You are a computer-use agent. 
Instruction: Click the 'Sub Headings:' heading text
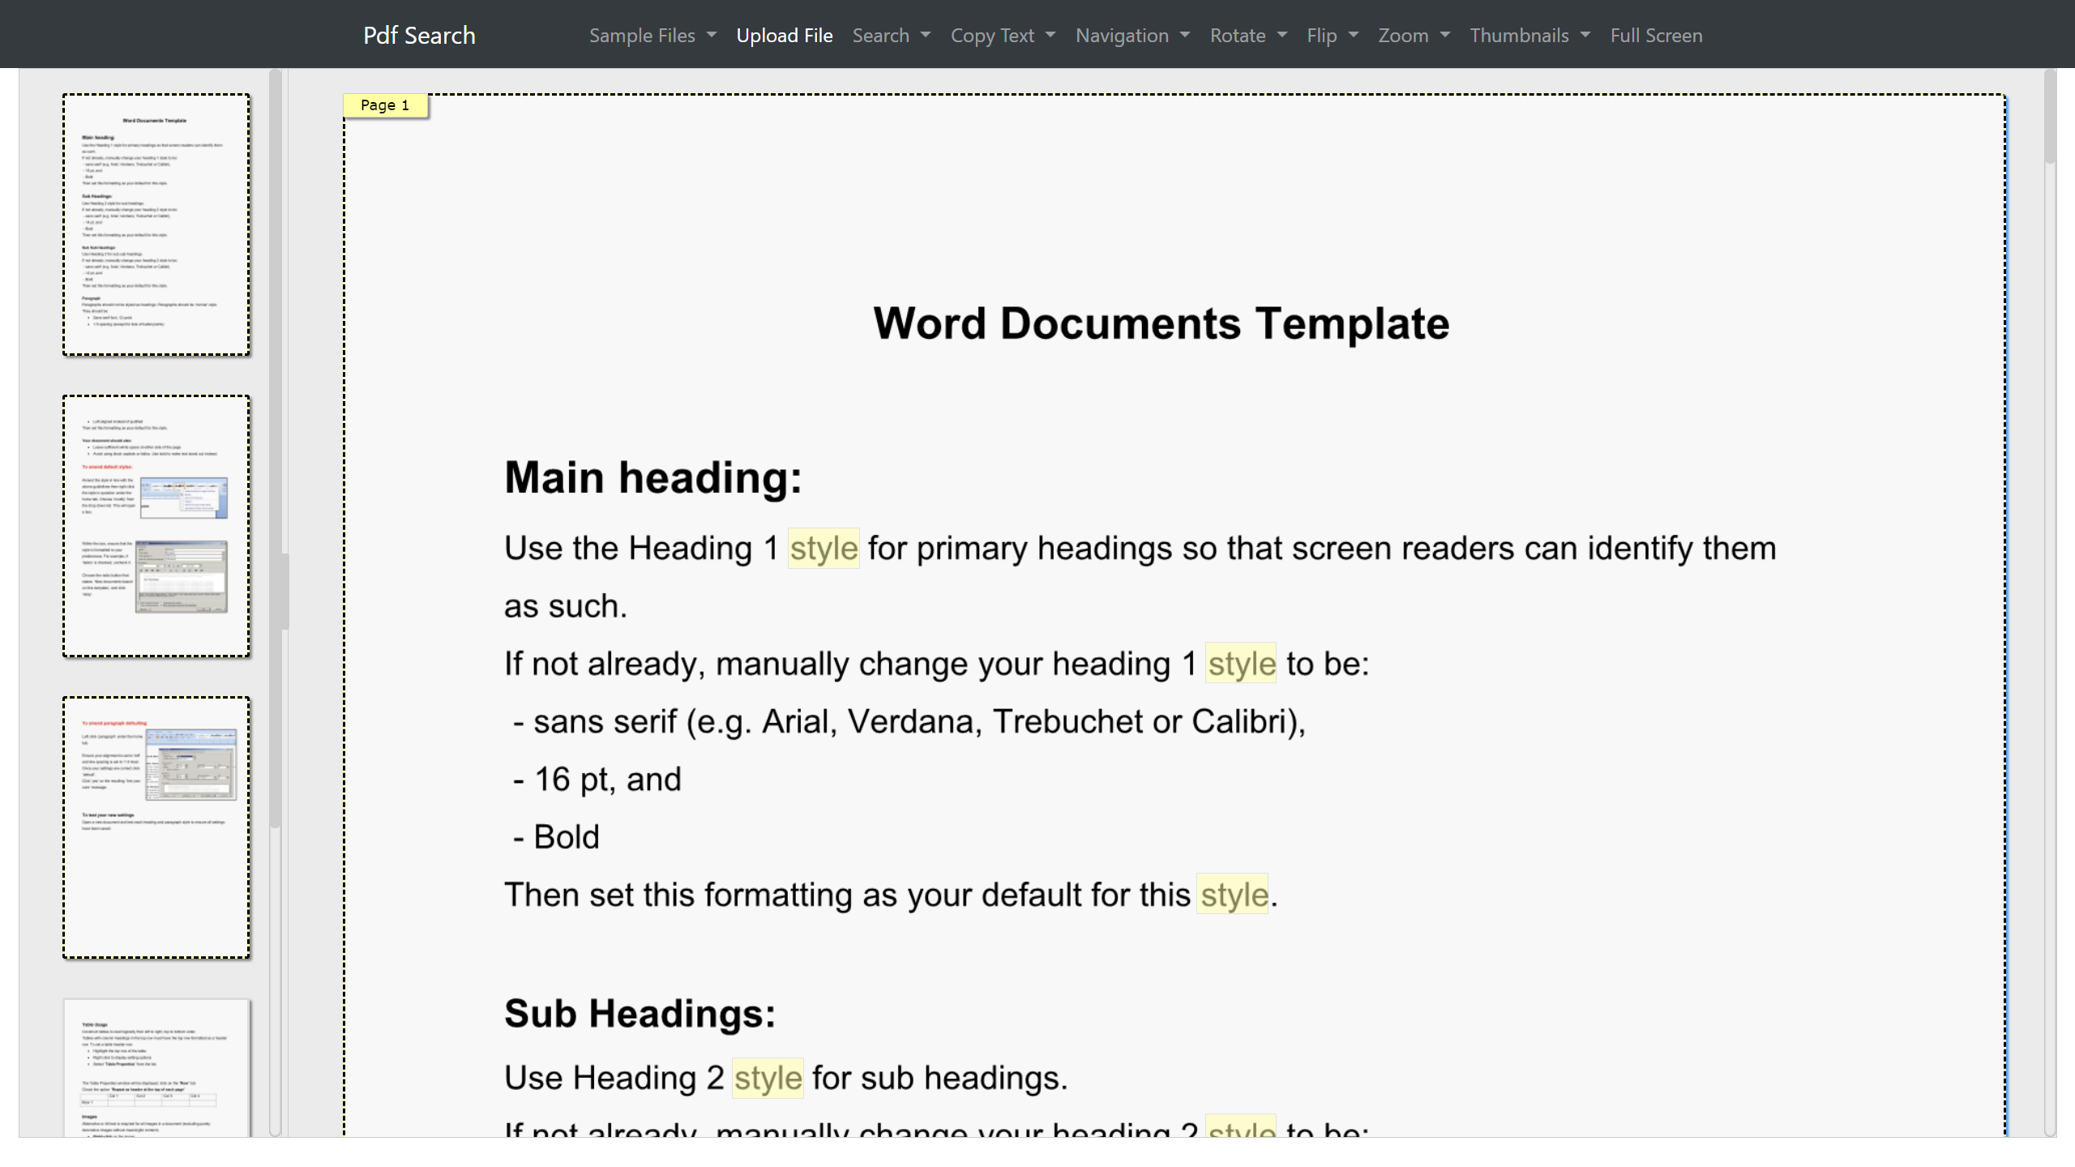tap(640, 1014)
